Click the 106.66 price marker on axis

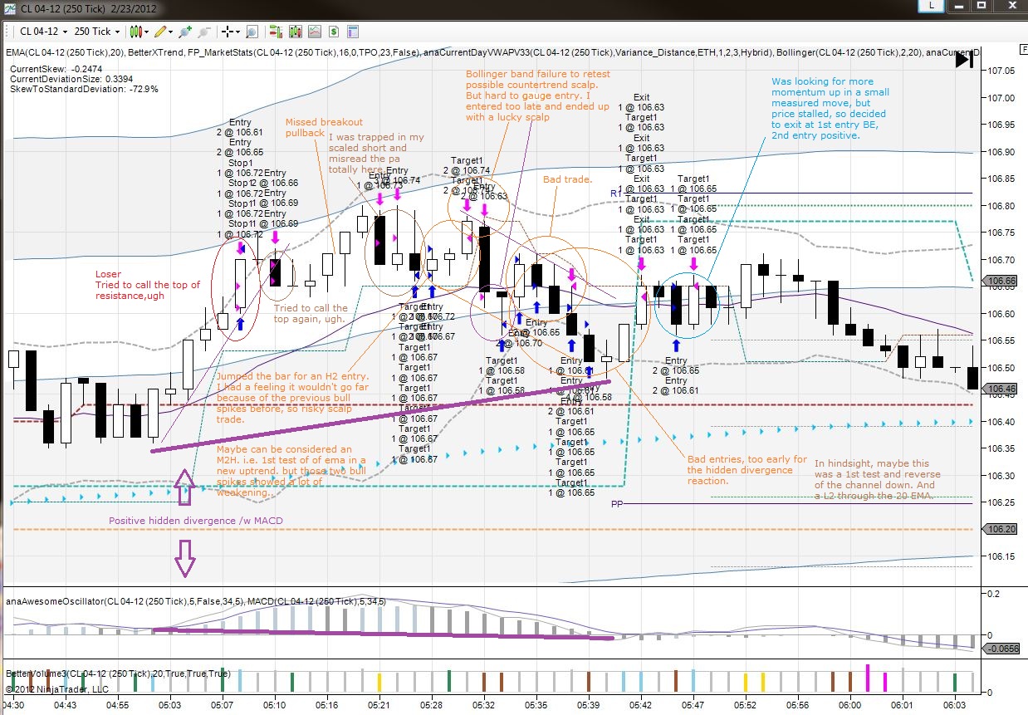point(1000,282)
